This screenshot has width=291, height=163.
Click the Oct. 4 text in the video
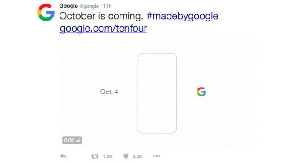pyautogui.click(x=109, y=92)
